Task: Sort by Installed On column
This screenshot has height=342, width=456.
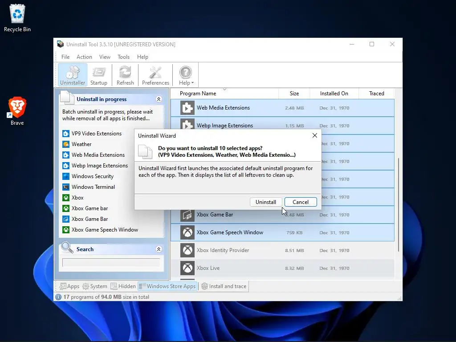Action: point(334,94)
